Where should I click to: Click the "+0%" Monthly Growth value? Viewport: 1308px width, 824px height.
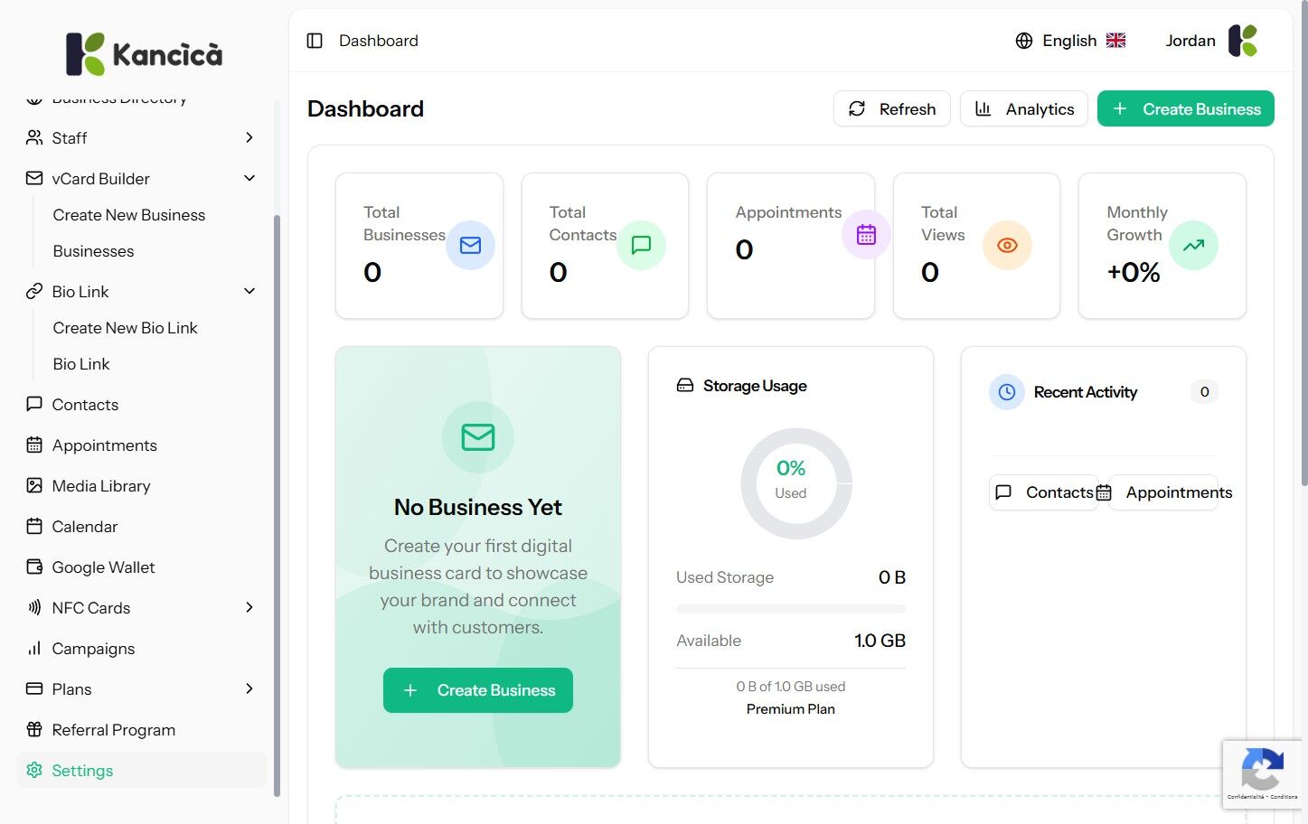point(1134,272)
